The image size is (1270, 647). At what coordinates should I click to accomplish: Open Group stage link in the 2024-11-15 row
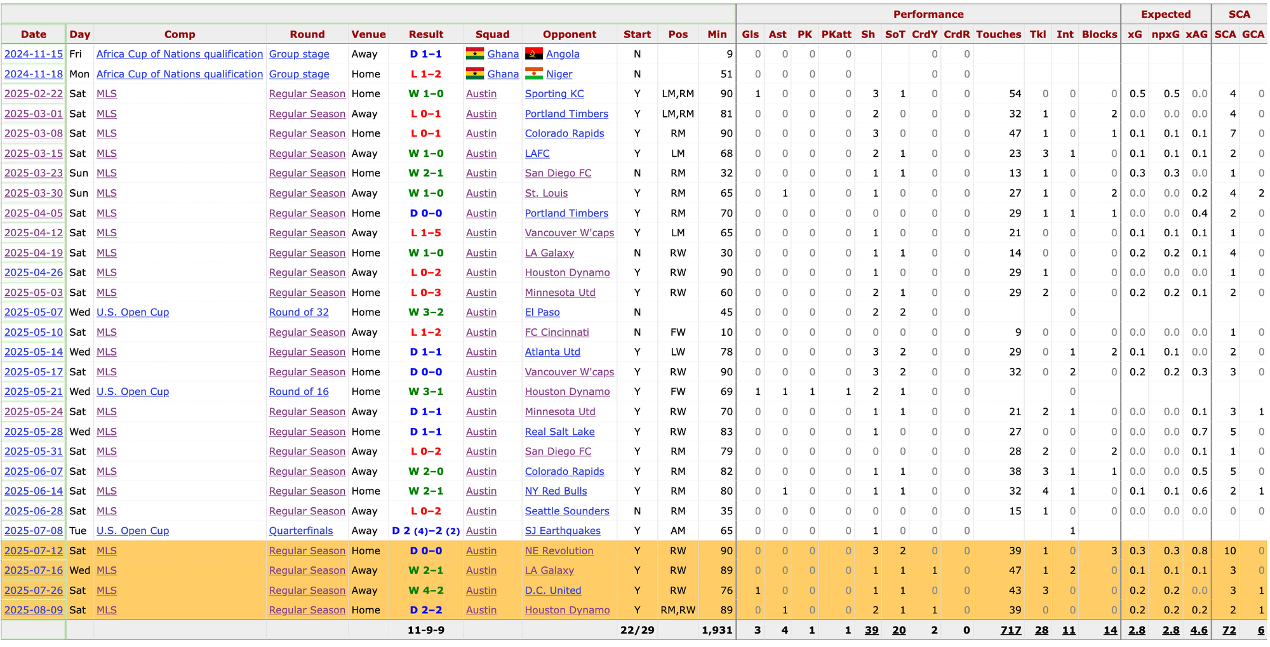pos(299,54)
